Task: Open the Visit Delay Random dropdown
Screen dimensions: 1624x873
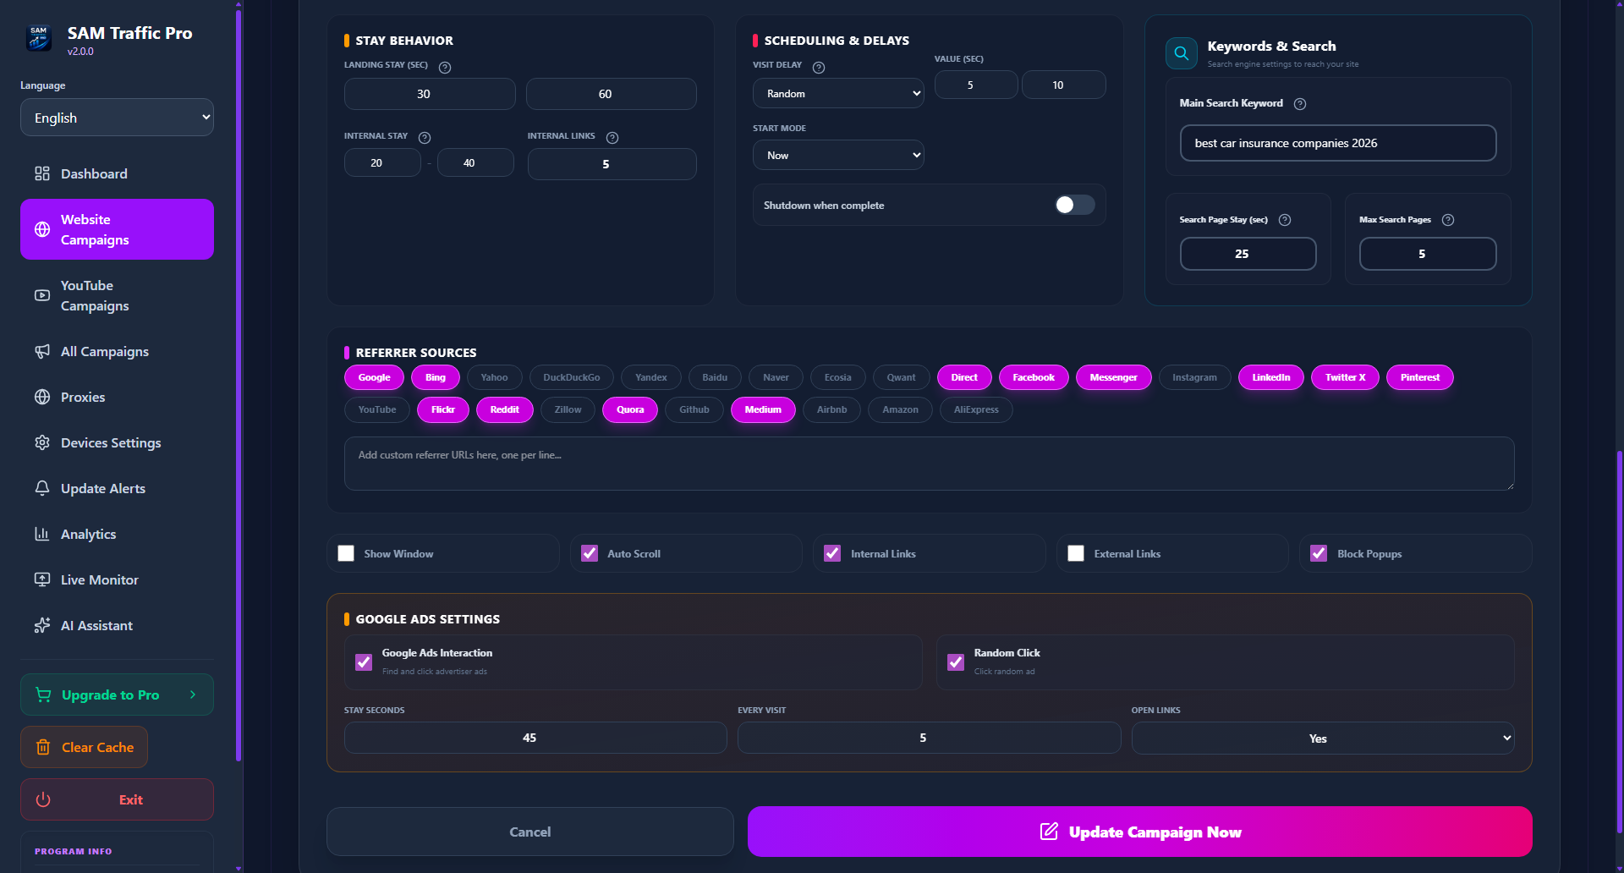Action: click(x=838, y=93)
